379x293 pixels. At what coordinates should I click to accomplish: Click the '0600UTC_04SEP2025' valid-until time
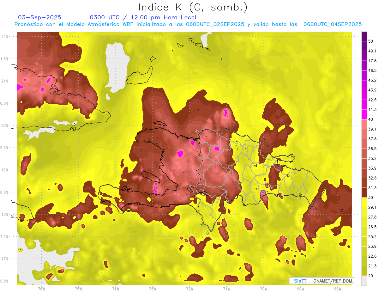(333, 24)
